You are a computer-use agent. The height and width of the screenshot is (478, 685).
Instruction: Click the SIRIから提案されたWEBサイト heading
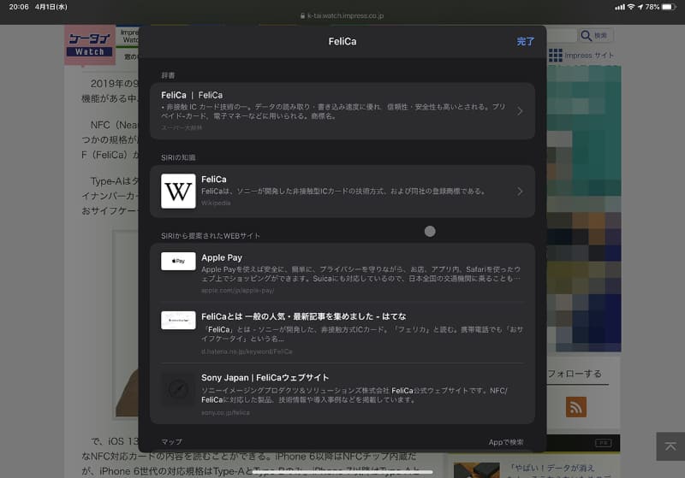pos(211,236)
